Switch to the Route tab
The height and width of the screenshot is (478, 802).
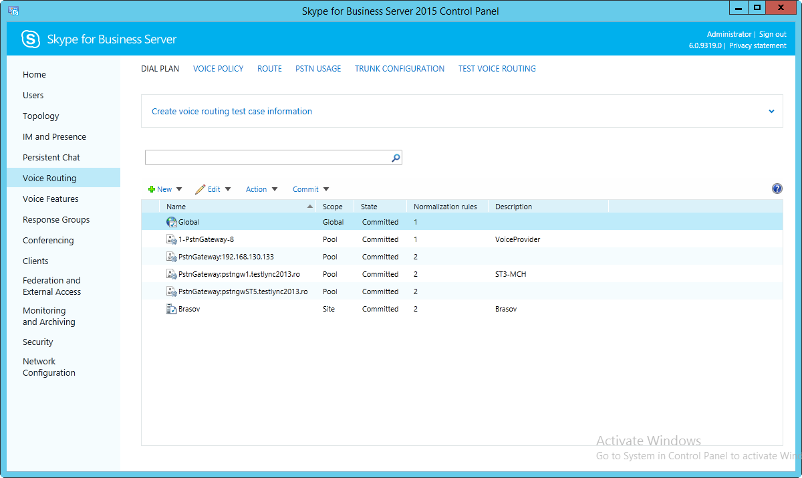pos(269,69)
